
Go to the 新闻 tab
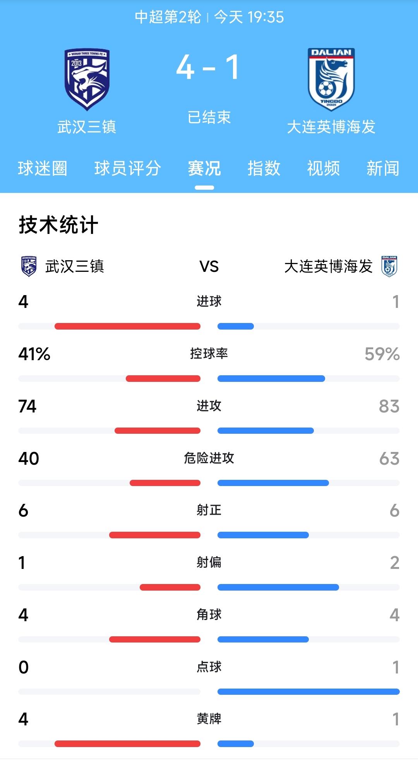click(x=383, y=168)
